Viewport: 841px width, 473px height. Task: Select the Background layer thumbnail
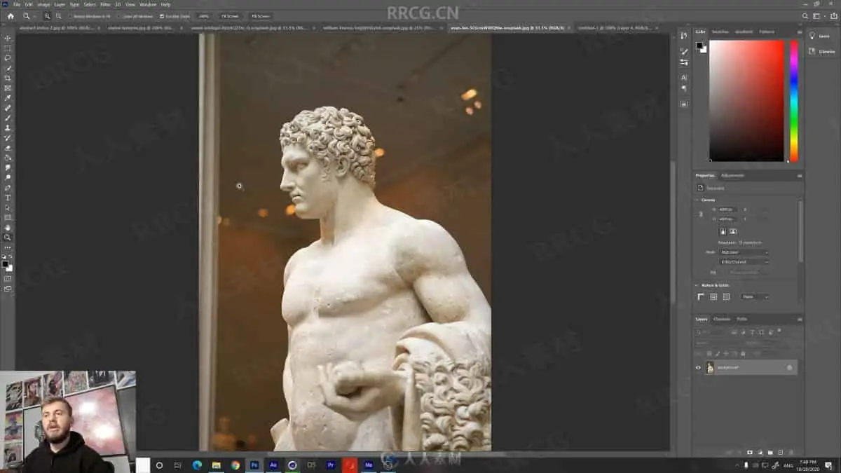pyautogui.click(x=710, y=367)
